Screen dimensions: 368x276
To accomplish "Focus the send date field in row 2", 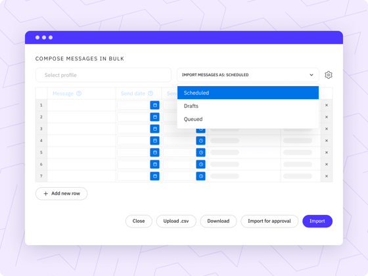I will (133, 117).
